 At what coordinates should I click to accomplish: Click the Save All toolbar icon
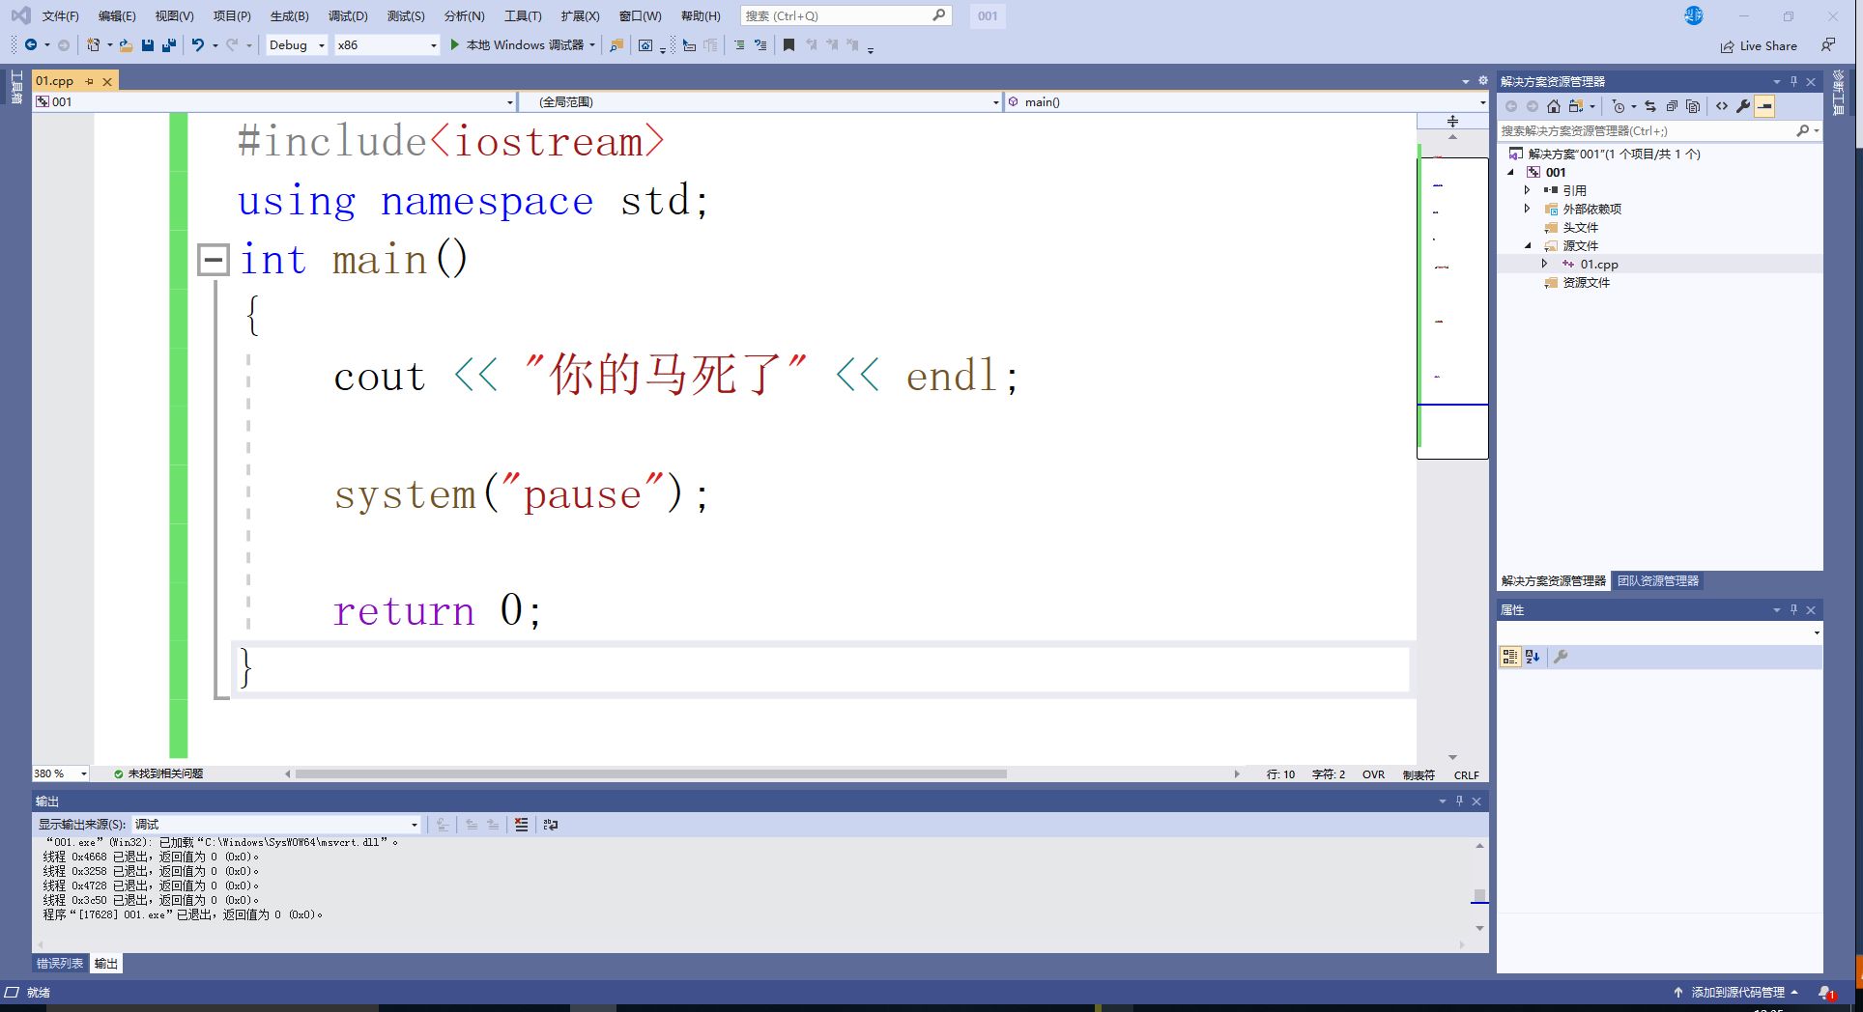169,45
